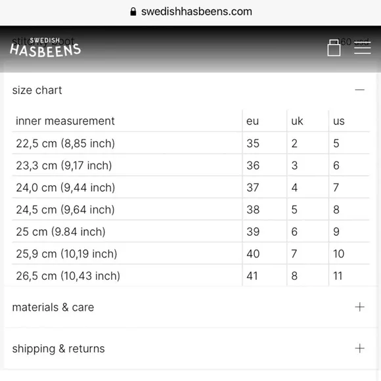The height and width of the screenshot is (381, 381).
Task: Click the Swedish Hasbeens logo
Action: coord(45,47)
